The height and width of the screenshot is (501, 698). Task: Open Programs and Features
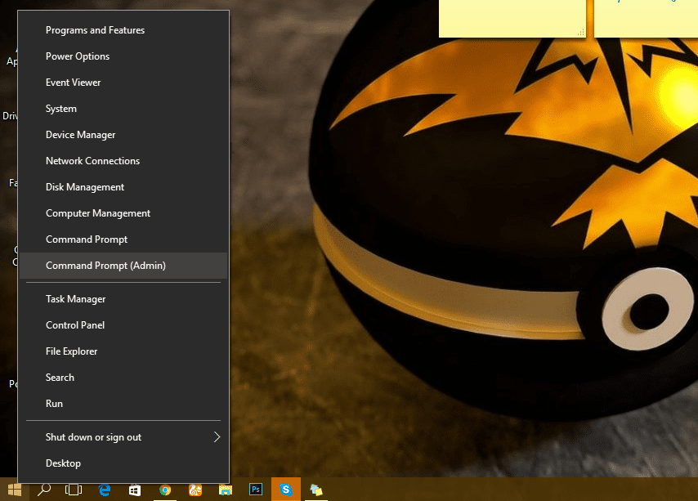click(x=123, y=30)
